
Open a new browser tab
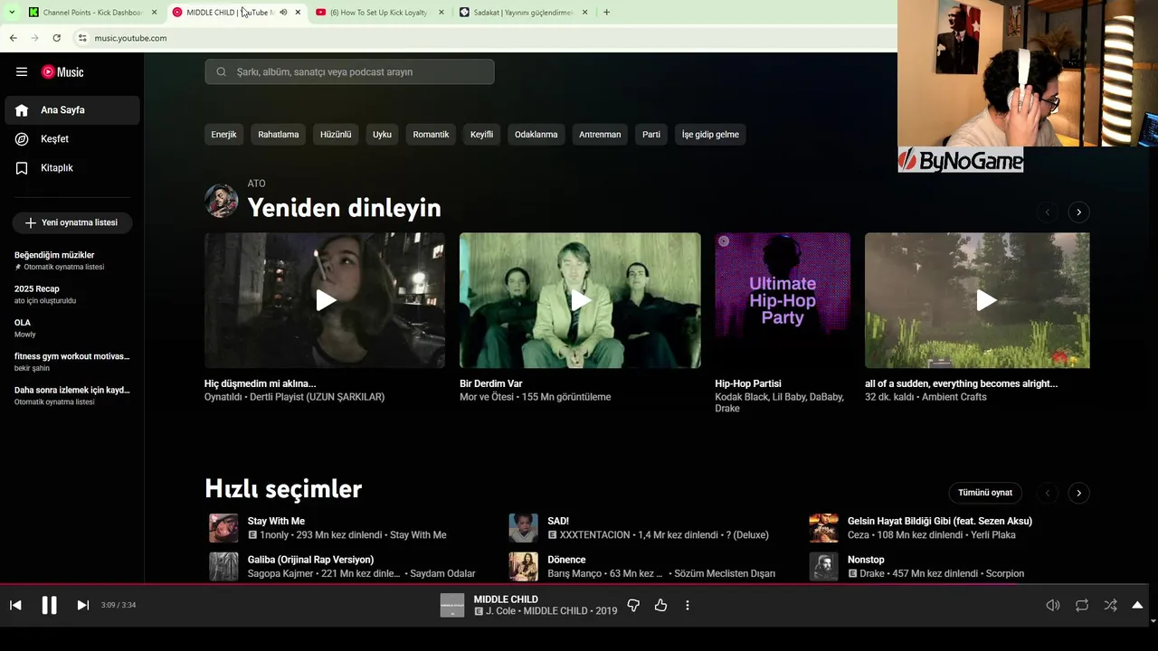point(606,13)
